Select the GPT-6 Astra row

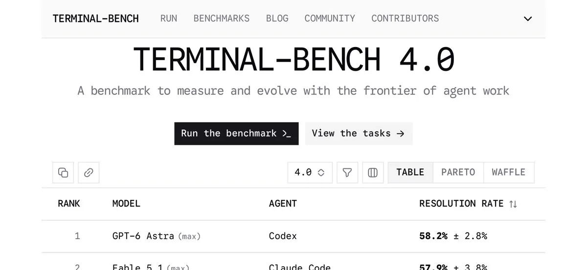[x=293, y=236]
